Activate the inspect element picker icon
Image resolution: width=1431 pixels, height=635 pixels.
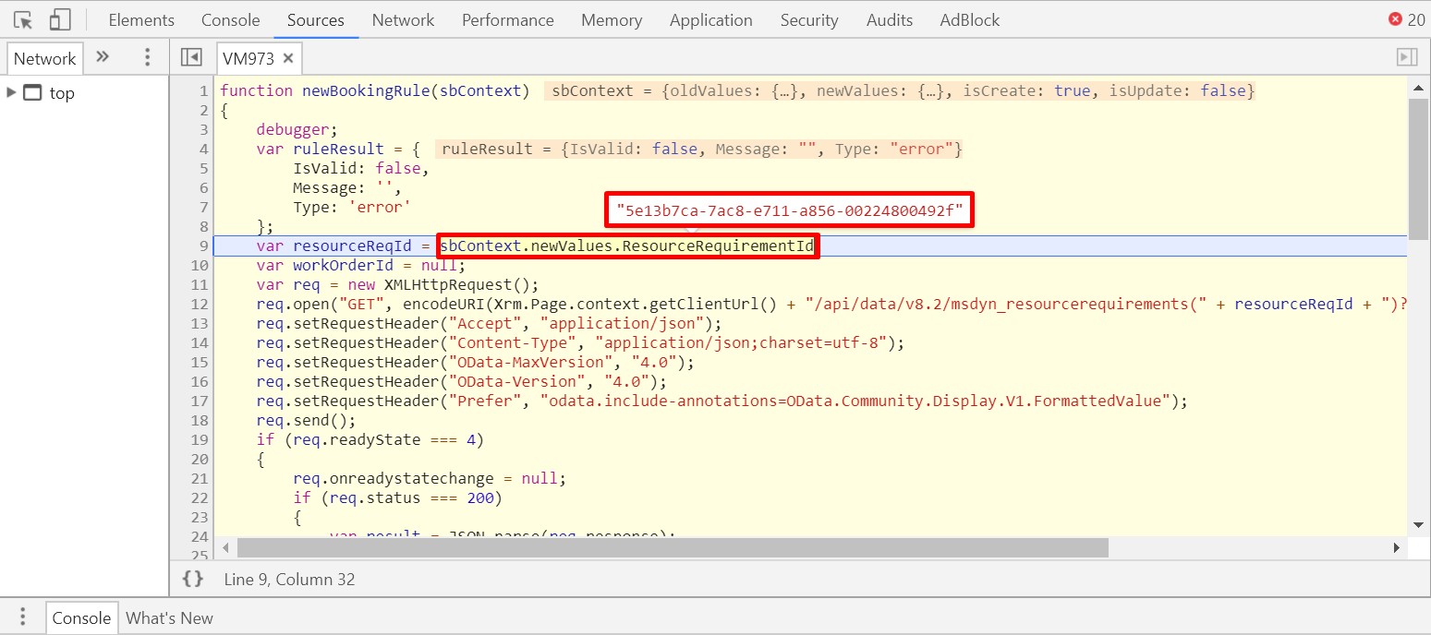(x=23, y=19)
